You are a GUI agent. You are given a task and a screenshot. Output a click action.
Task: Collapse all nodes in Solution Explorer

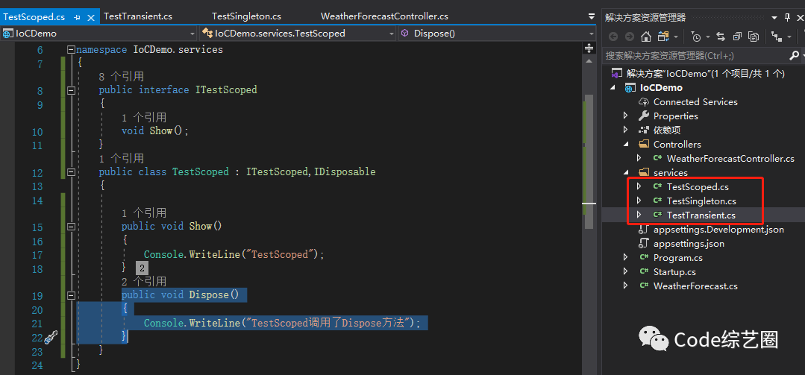(737, 37)
